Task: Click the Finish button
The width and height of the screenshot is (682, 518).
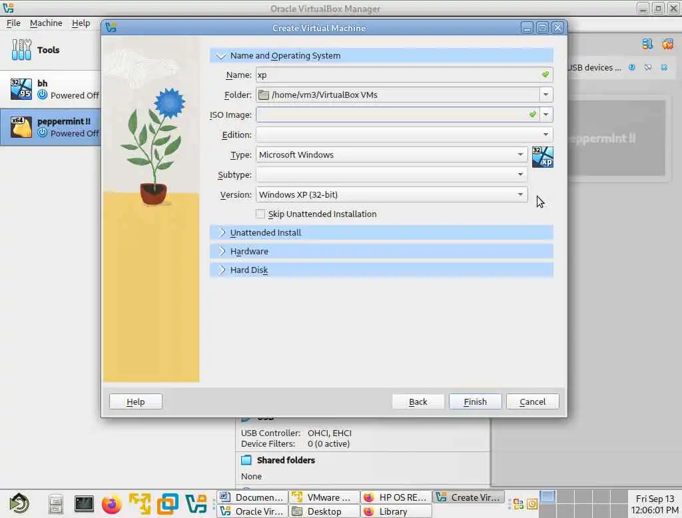Action: pyautogui.click(x=475, y=401)
